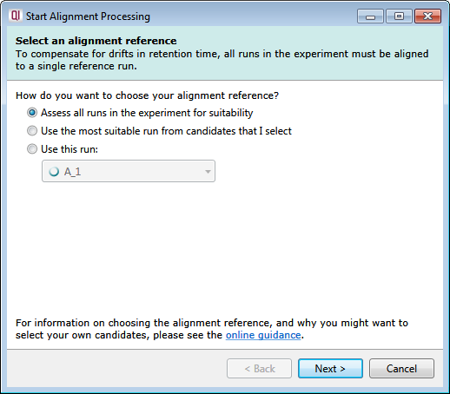Image resolution: width=450 pixels, height=394 pixels.
Task: Minimize the Start Alignment Processing window
Action: (370, 16)
